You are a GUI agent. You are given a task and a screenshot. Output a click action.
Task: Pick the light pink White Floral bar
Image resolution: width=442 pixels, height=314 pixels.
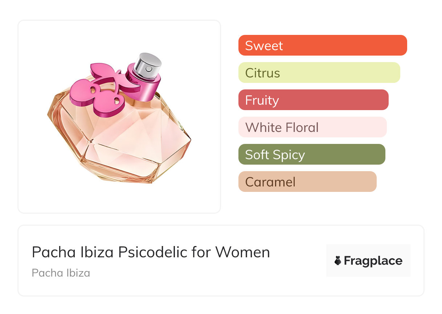pos(312,127)
